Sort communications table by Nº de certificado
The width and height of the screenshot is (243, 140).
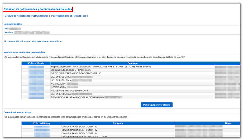pos(41,123)
